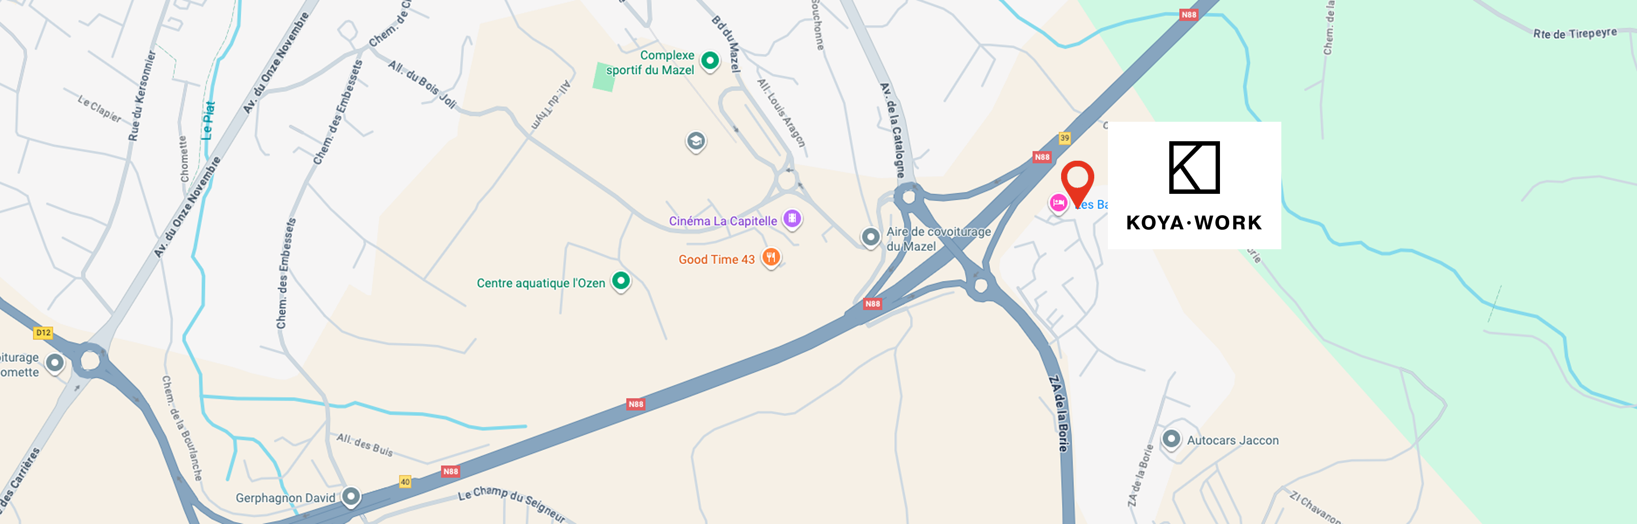
Task: Select the pink hotel marker icon
Action: click(x=1058, y=204)
